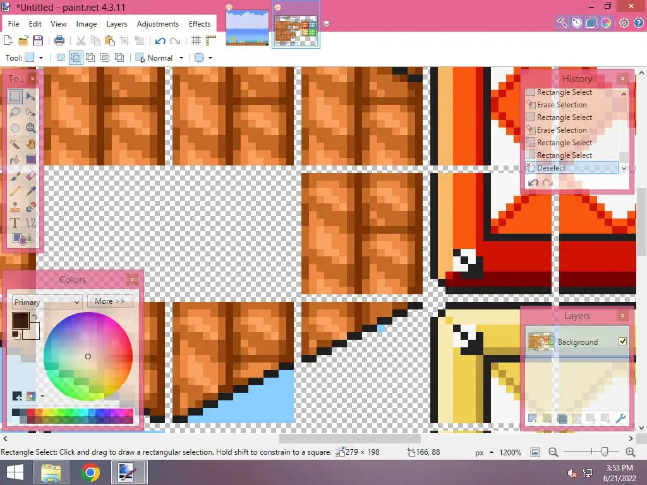
Task: Click the Print icon
Action: coord(59,40)
